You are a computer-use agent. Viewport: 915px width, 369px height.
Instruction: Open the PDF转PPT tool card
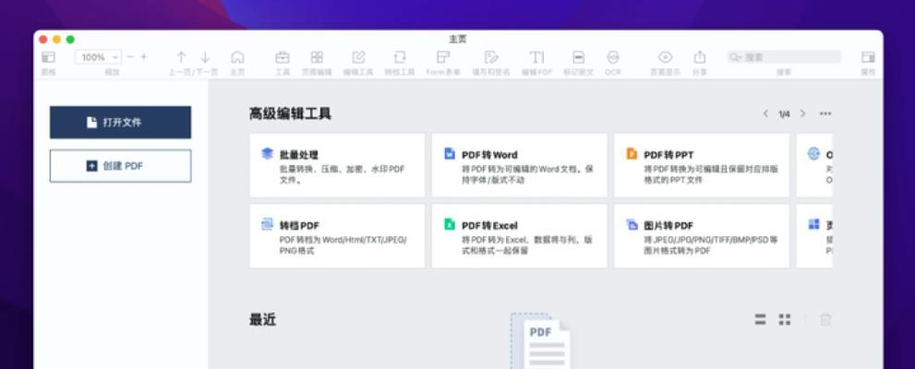click(x=702, y=165)
